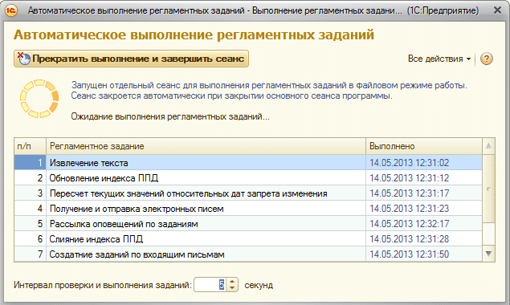This screenshot has width=510, height=305.
Task: Click the table scrollbar down arrow
Action: pos(488,254)
